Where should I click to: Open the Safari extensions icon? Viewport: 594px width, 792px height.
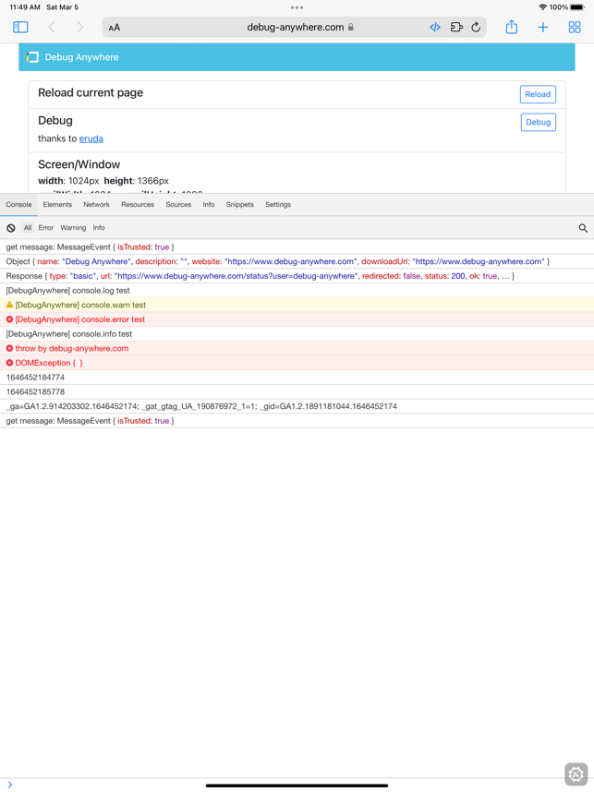tap(456, 28)
